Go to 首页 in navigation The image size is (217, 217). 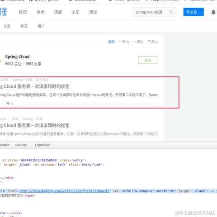click(x=23, y=12)
